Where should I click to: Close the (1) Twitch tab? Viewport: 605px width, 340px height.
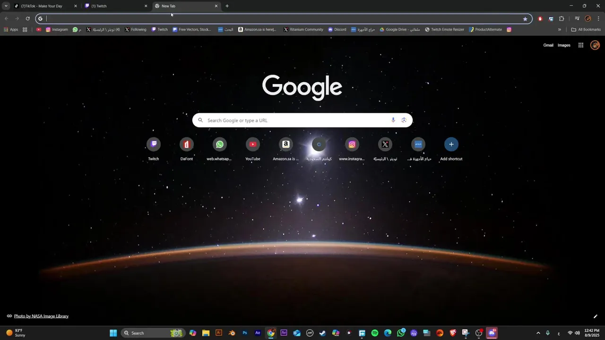tap(146, 6)
